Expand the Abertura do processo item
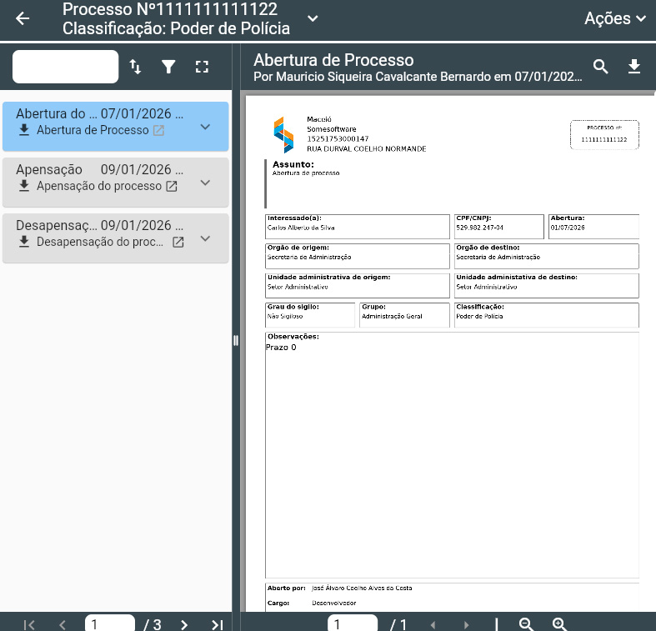Image resolution: width=656 pixels, height=631 pixels. (206, 127)
